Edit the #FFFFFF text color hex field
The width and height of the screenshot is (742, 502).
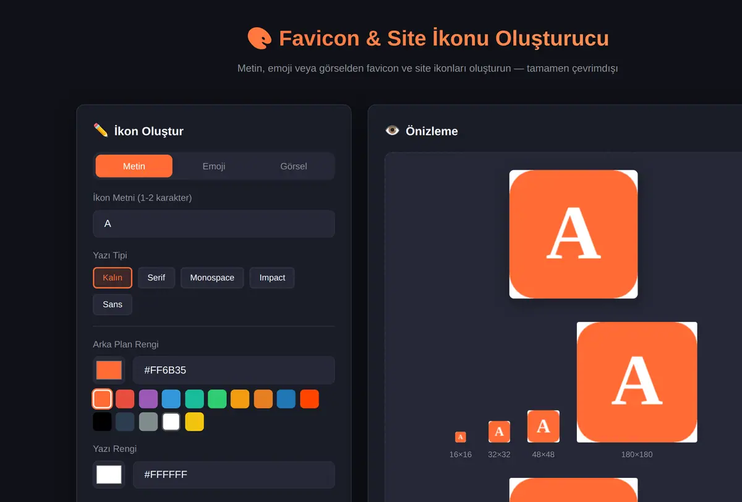[x=234, y=475]
